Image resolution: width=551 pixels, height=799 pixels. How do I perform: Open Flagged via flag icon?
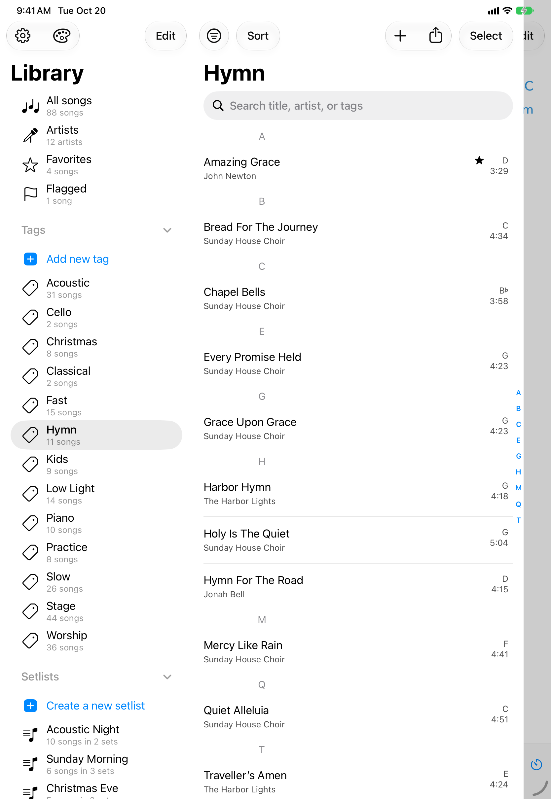coord(30,194)
